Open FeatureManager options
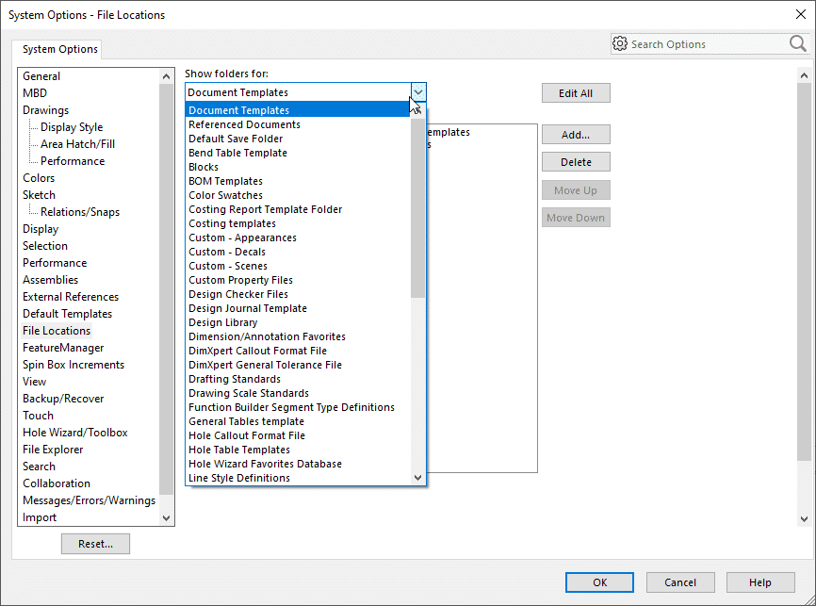The width and height of the screenshot is (816, 606). pyautogui.click(x=63, y=347)
